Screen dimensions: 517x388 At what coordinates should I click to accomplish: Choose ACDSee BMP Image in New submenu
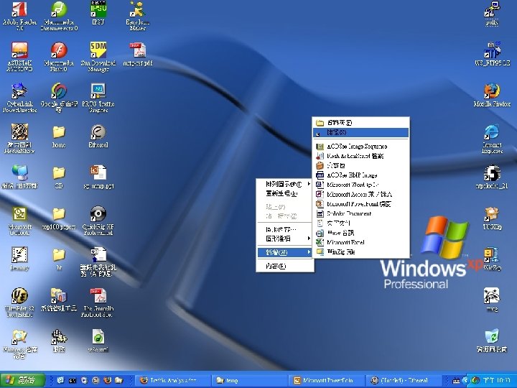(360, 175)
